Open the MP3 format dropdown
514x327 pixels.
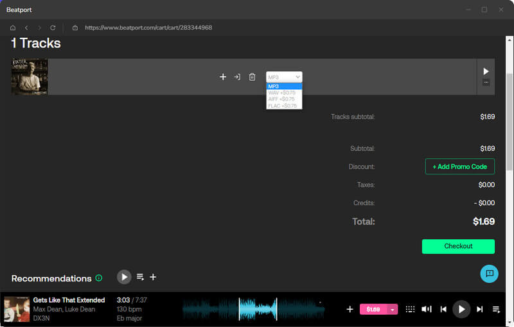284,77
